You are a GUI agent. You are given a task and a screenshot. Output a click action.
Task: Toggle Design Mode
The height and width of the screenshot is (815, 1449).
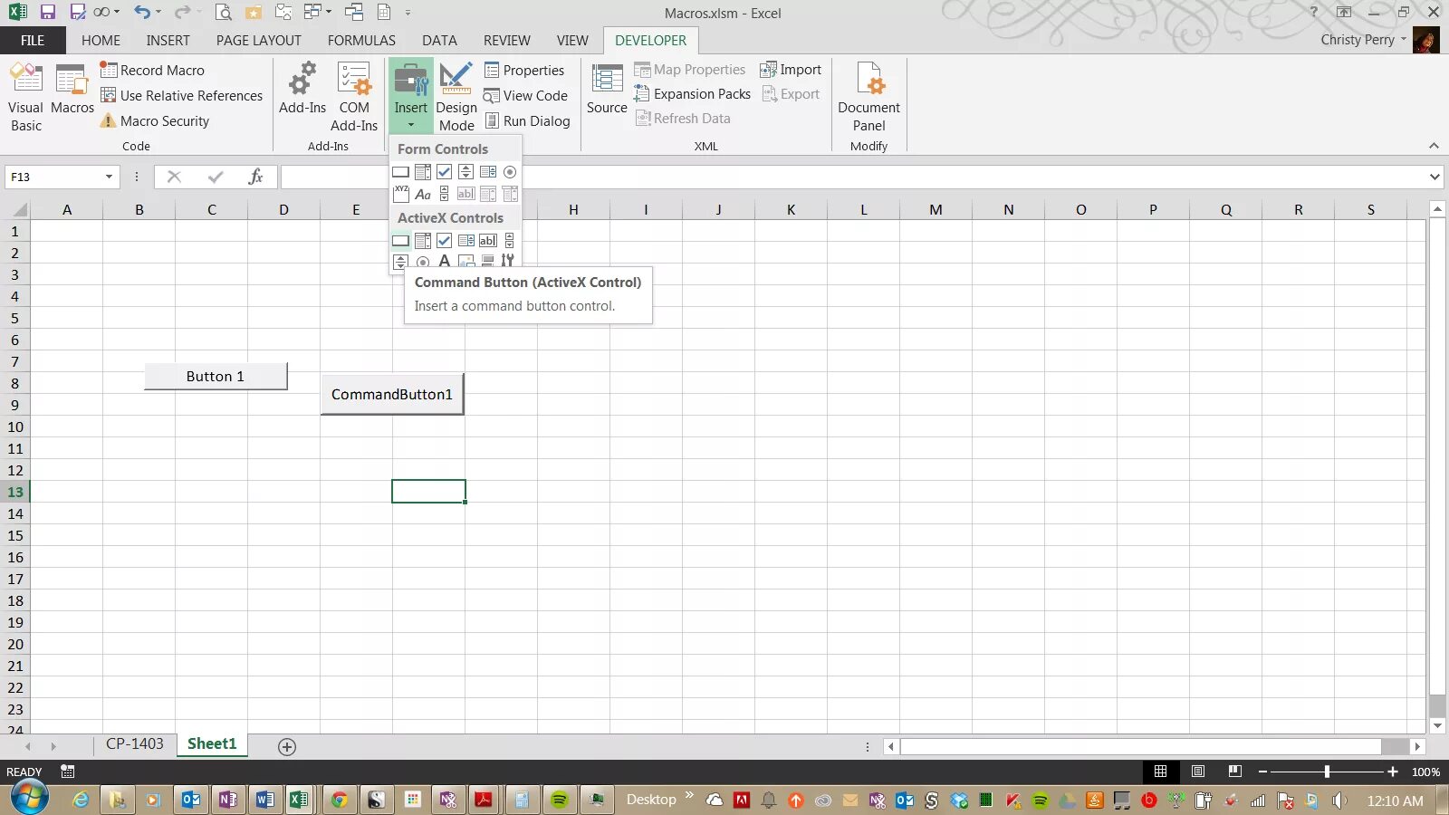456,98
